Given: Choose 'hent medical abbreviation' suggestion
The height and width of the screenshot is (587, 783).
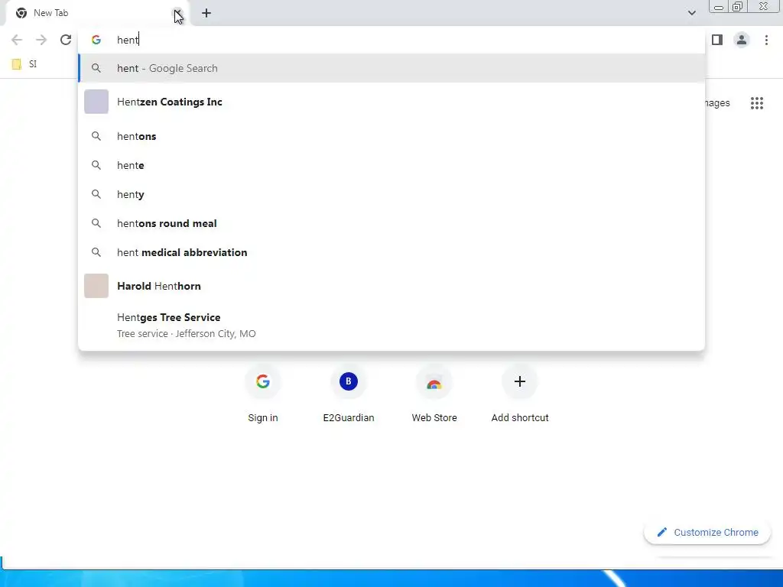Looking at the screenshot, I should click(x=391, y=252).
